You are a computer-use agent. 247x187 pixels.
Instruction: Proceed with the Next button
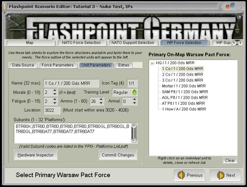pos(225,175)
